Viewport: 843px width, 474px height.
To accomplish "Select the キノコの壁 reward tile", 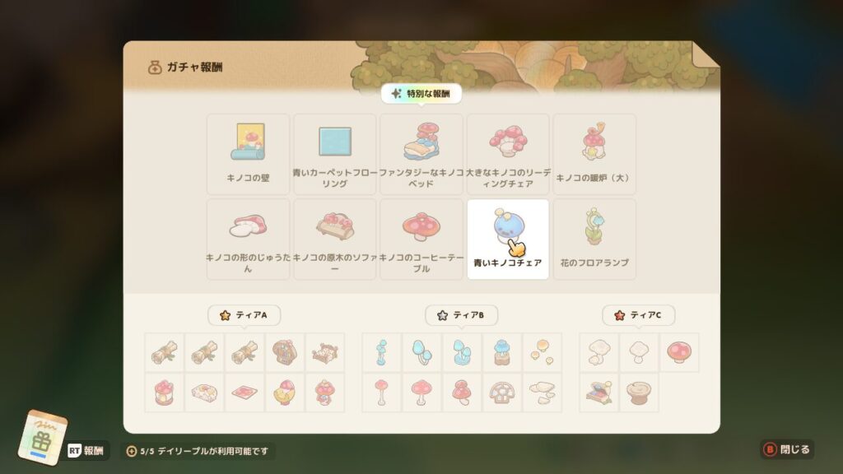I will (x=248, y=154).
